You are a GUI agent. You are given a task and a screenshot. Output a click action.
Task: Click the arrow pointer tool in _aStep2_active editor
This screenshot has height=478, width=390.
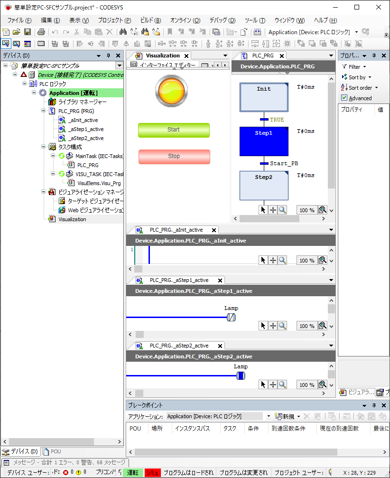coord(263,384)
